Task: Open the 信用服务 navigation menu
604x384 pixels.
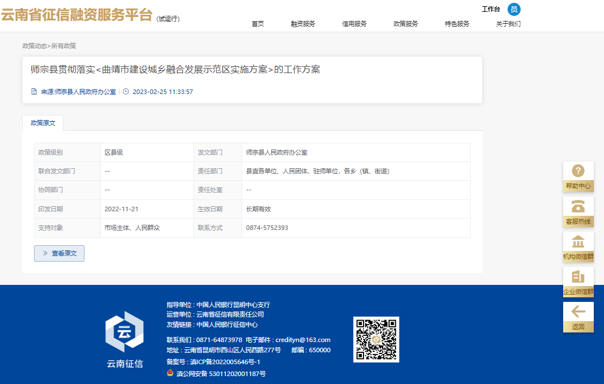Action: [354, 24]
